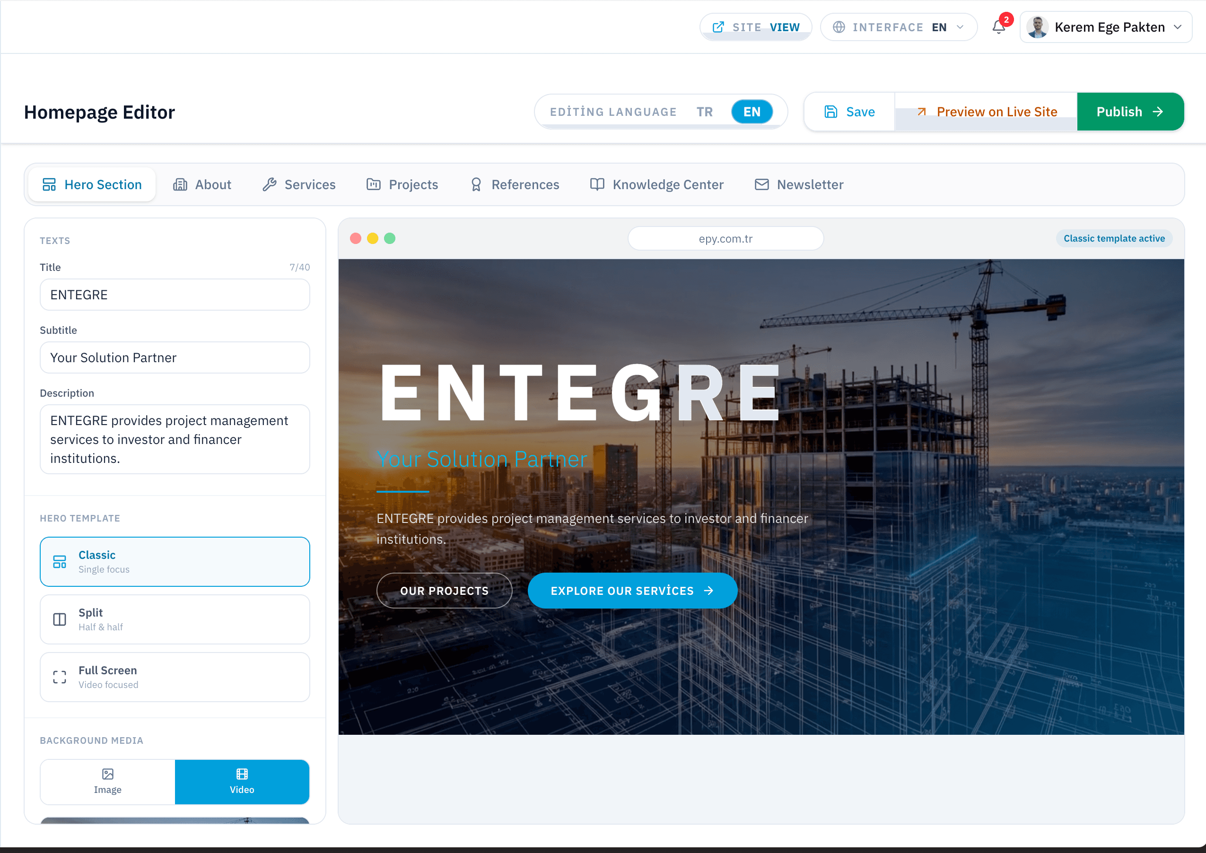Click Your Solution Partner text in preview

coord(481,459)
